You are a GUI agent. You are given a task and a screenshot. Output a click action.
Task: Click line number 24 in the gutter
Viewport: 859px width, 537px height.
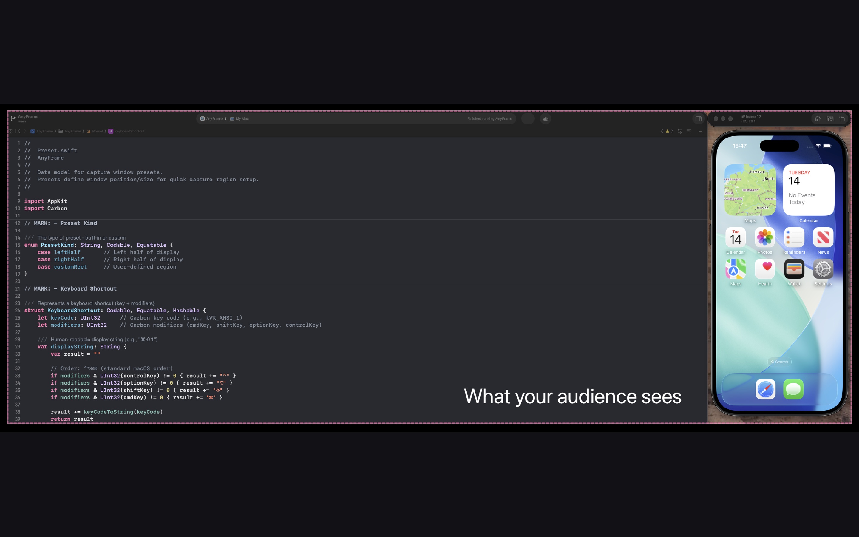pyautogui.click(x=17, y=310)
